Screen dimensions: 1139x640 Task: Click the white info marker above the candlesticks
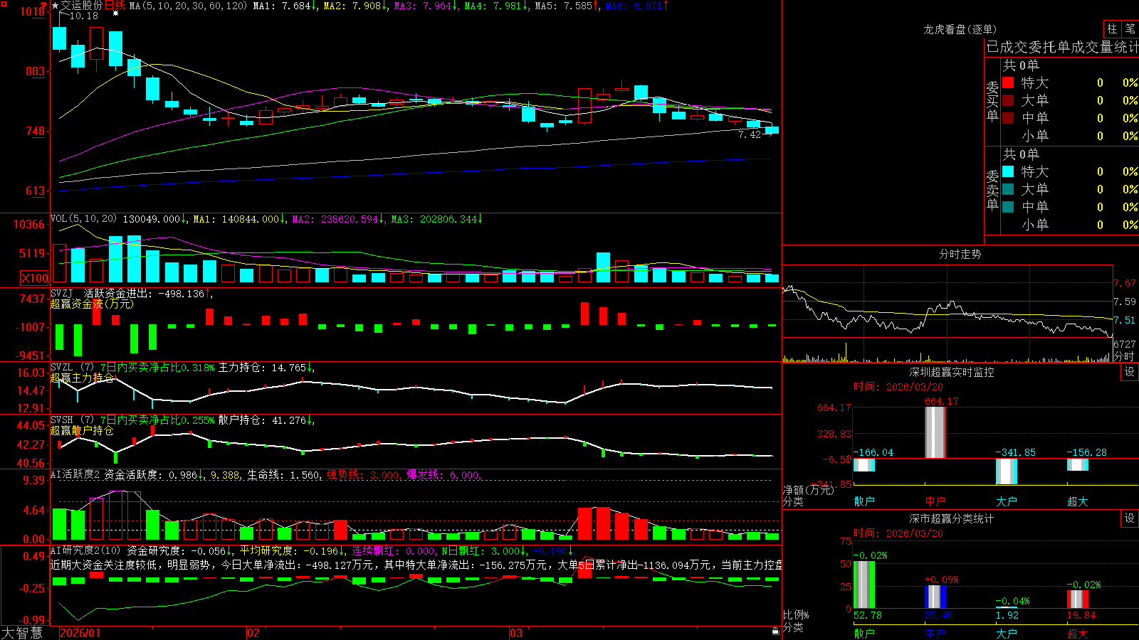pos(115,13)
